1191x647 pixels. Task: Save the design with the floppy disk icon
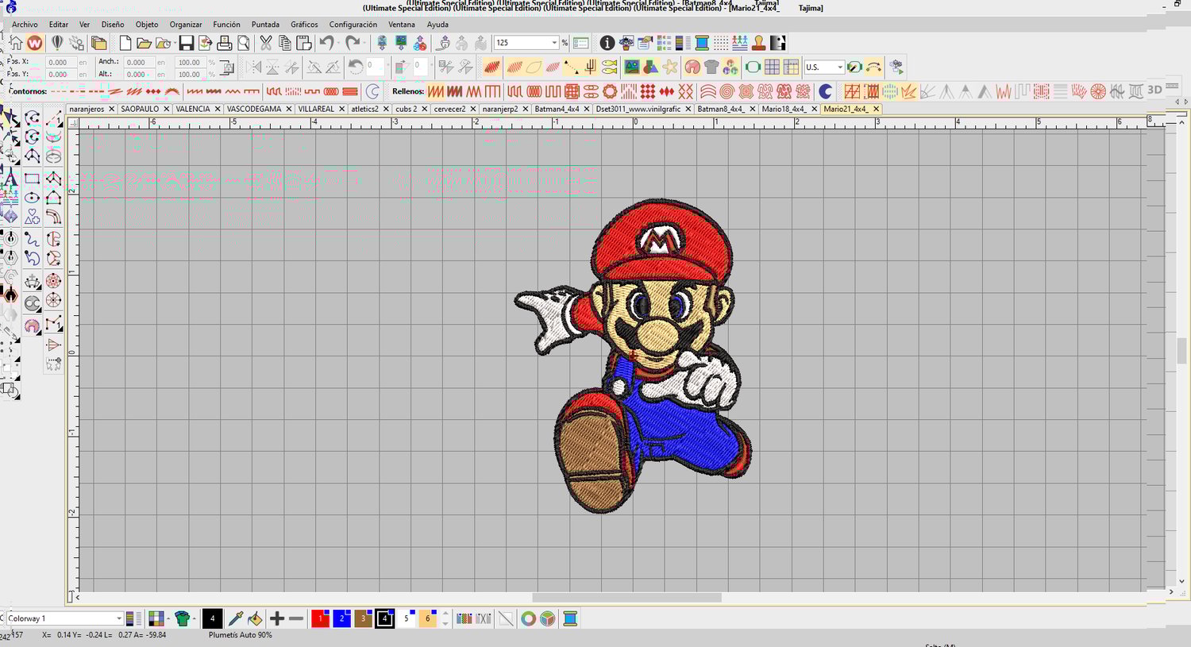click(186, 43)
